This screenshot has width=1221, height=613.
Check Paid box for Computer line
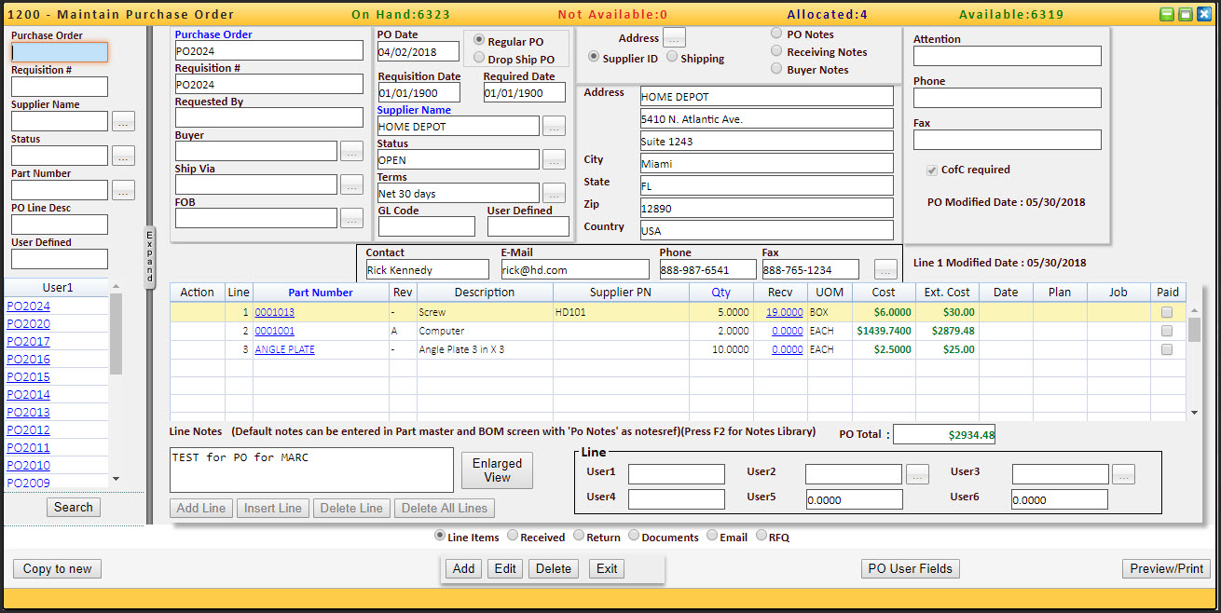click(x=1167, y=331)
